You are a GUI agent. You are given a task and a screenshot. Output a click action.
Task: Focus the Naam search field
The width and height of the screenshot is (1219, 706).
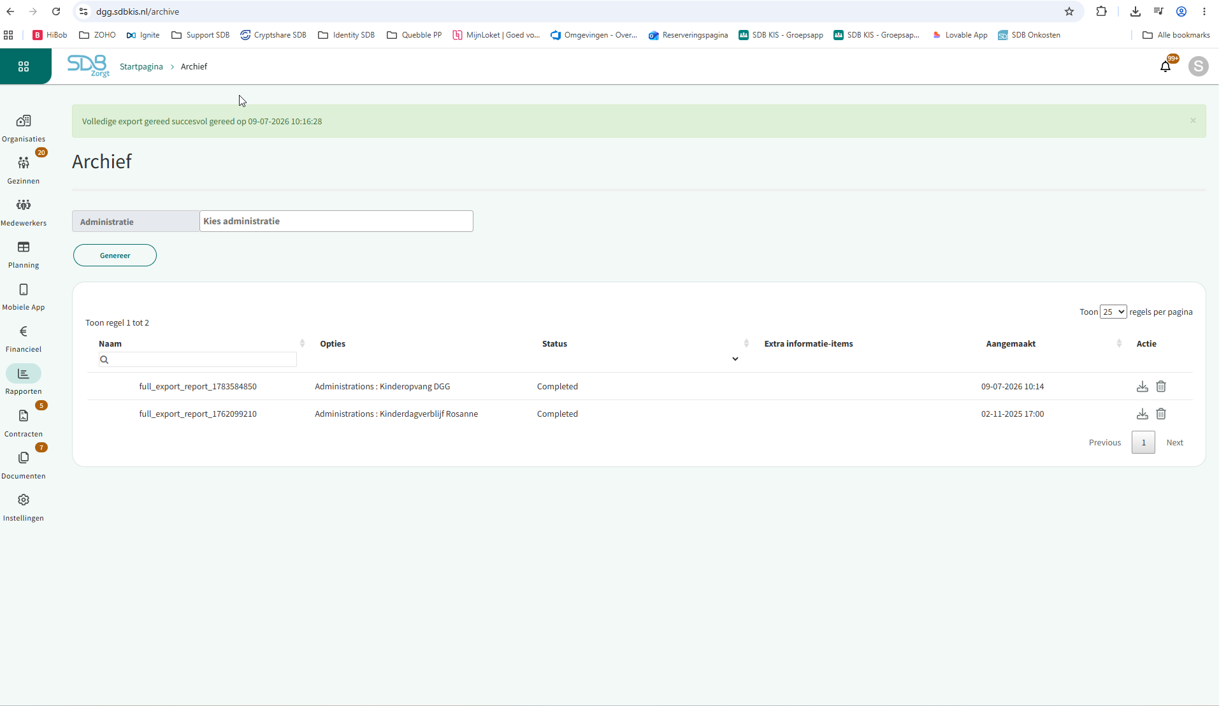[x=198, y=359]
